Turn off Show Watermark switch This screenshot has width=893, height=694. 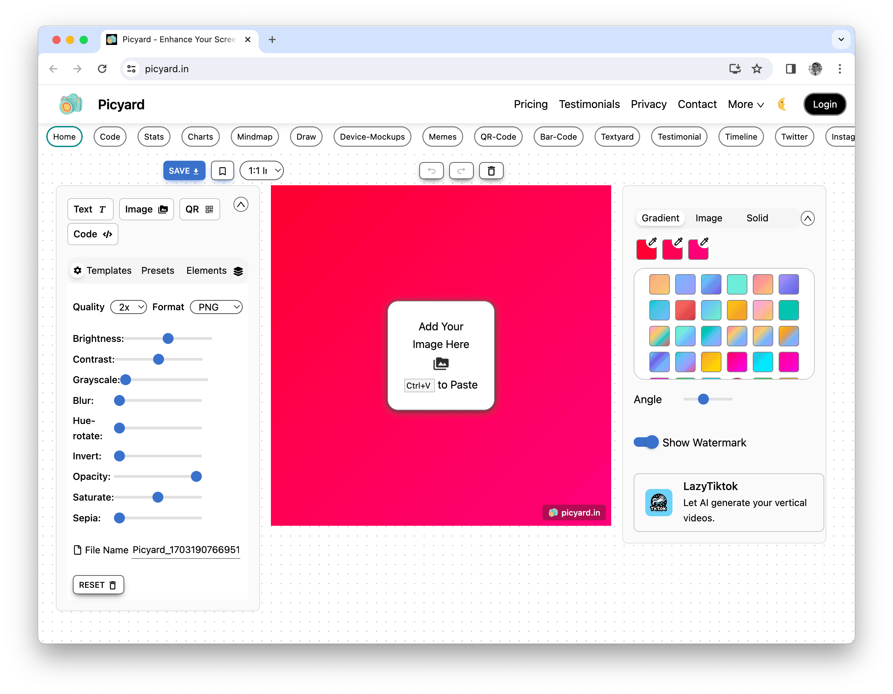(646, 442)
